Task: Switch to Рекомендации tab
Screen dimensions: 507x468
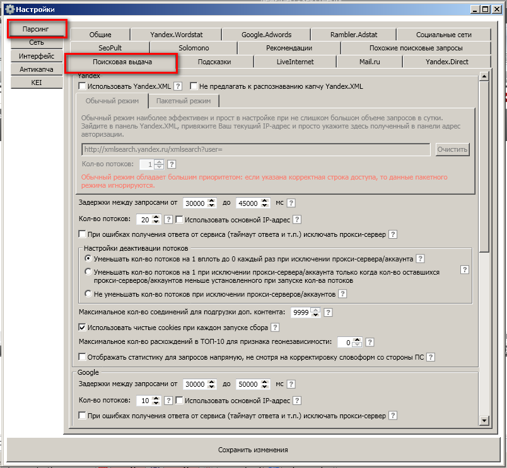Action: click(289, 48)
